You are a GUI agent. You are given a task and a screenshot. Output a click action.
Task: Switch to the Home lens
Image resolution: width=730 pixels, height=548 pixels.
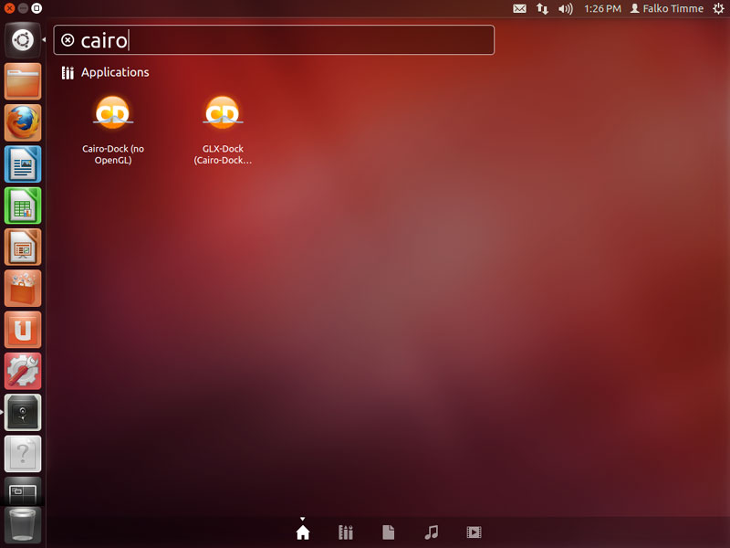303,532
